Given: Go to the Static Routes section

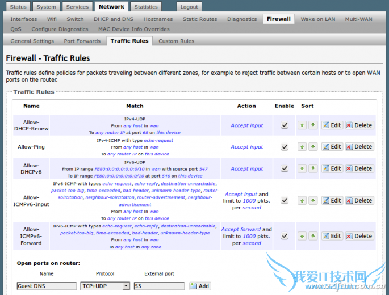Looking at the screenshot, I should [200, 19].
